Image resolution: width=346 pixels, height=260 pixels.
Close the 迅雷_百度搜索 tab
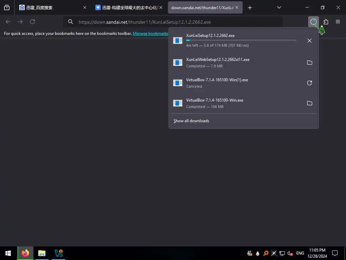(85, 7)
